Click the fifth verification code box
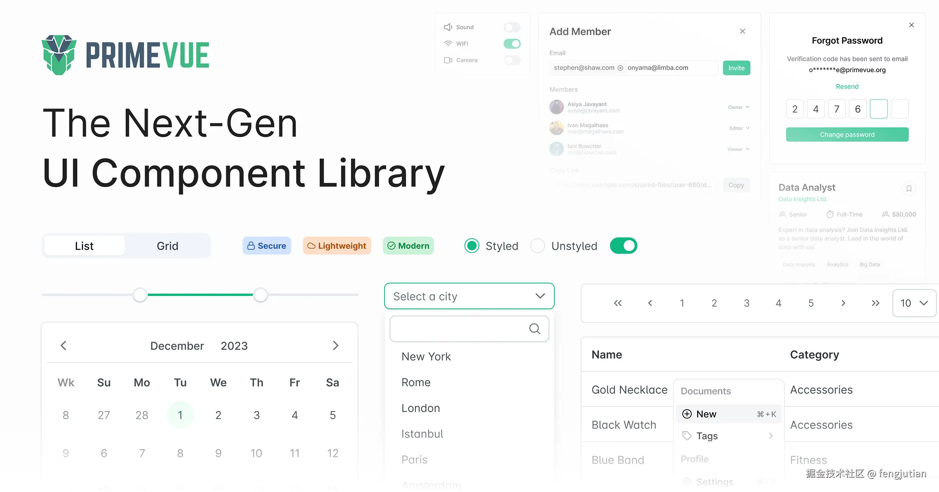Viewport: 939px width, 492px height. (x=878, y=109)
